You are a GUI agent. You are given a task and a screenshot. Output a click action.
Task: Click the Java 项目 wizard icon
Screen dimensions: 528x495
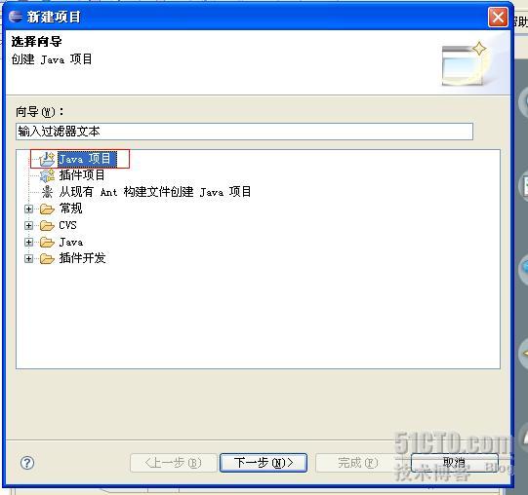[47, 159]
